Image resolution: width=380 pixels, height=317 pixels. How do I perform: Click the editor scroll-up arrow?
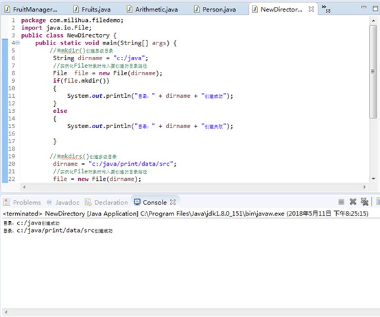(x=373, y=21)
